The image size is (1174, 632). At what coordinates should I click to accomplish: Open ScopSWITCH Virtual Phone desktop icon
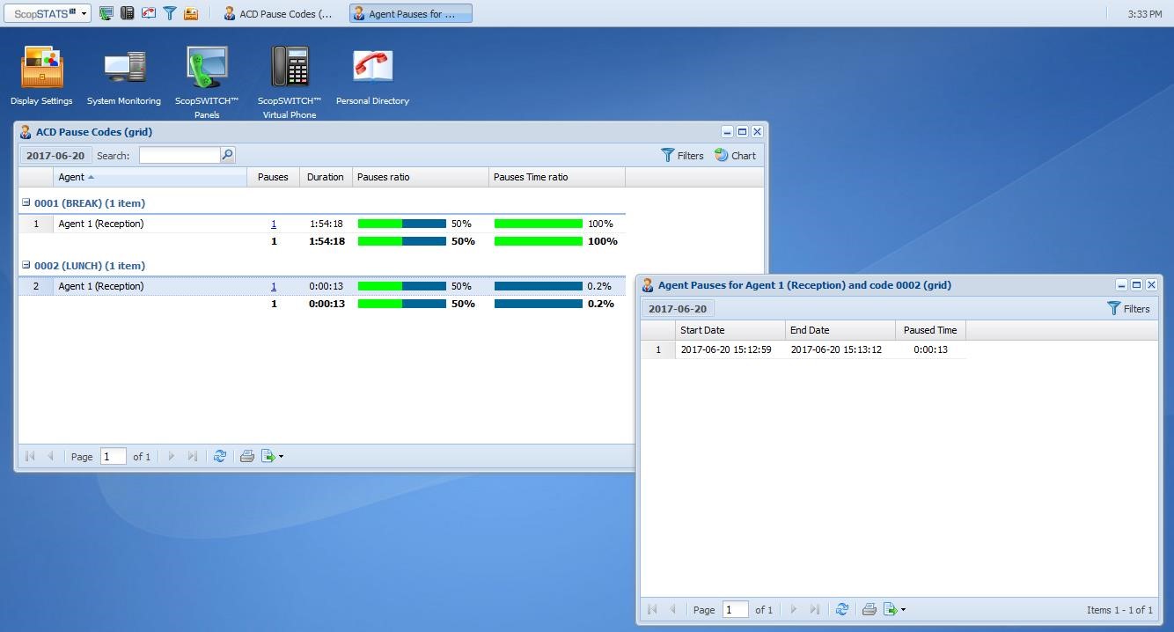coord(290,82)
